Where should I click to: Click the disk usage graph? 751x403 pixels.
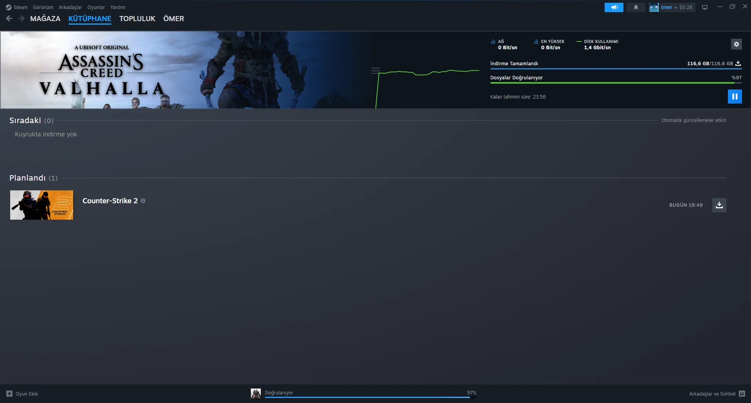[427, 89]
